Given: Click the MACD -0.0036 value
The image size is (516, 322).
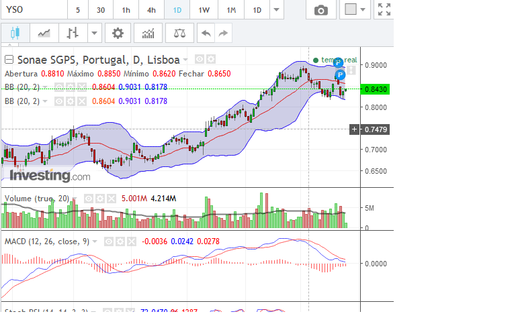Looking at the screenshot, I should point(155,241).
